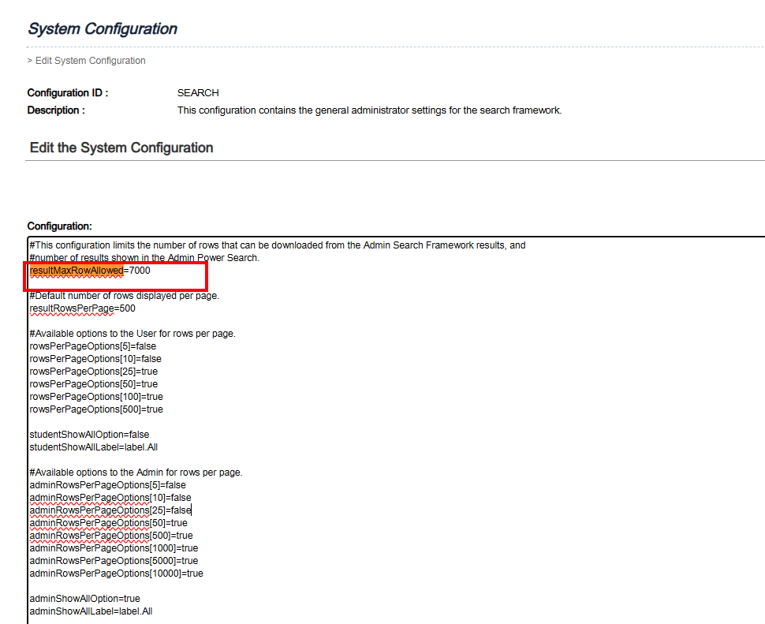Select the user rowsPerPageOptions[10]=false line

tap(95, 359)
